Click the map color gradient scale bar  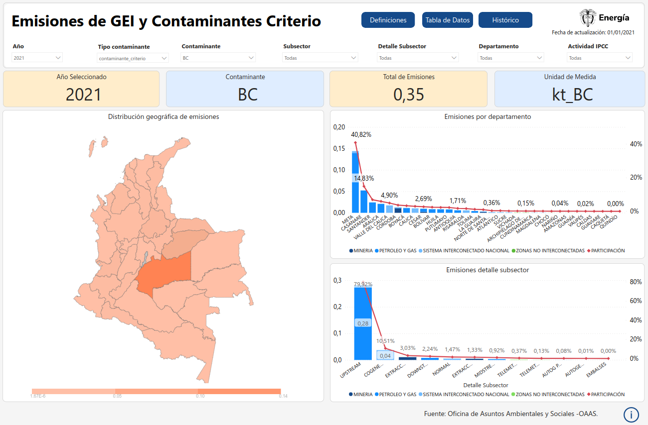pyautogui.click(x=156, y=391)
